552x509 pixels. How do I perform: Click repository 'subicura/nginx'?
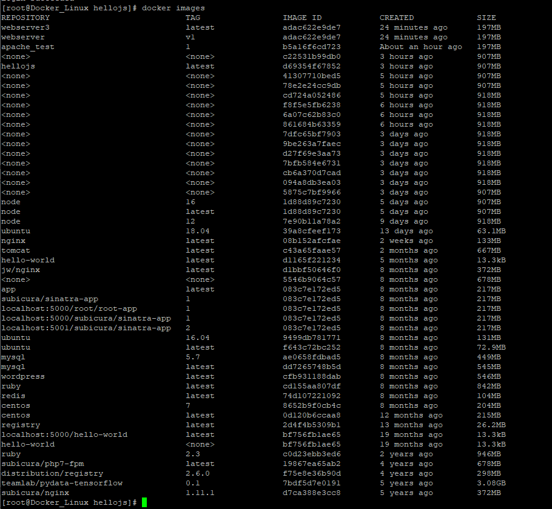35,493
